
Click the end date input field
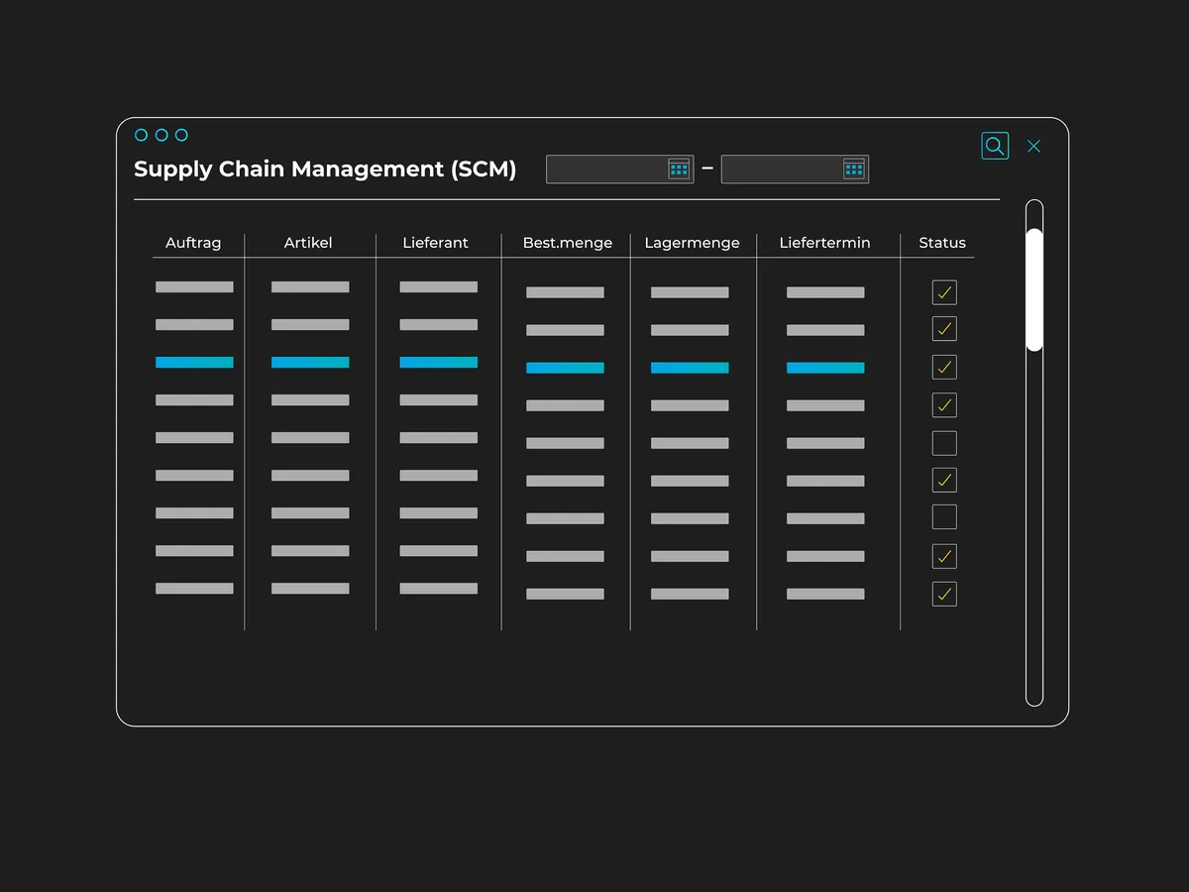coord(781,169)
